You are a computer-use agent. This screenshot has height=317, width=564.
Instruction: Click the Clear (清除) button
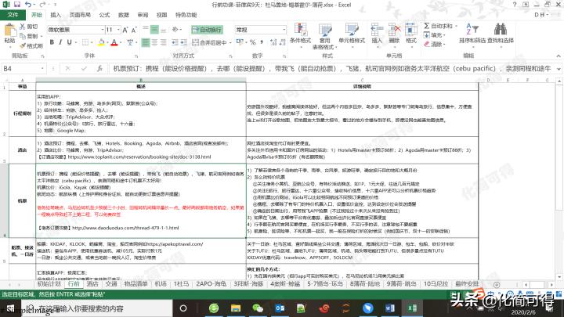435,44
